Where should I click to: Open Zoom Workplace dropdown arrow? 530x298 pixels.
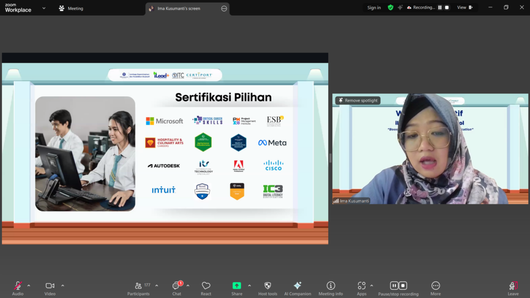(43, 8)
